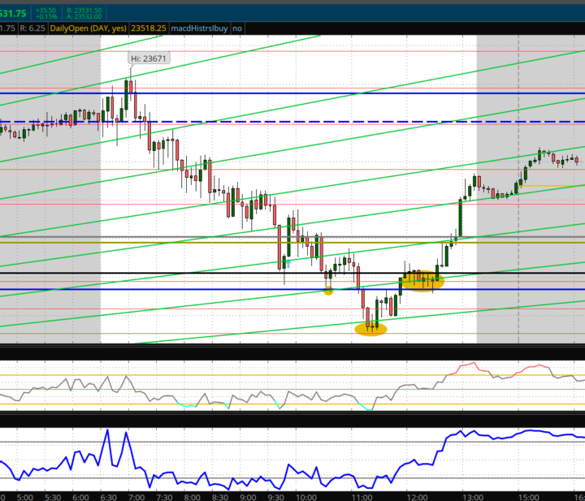Image resolution: width=585 pixels, height=501 pixels.
Task: Click the DailyOpen value 23518.25
Action: 149,28
